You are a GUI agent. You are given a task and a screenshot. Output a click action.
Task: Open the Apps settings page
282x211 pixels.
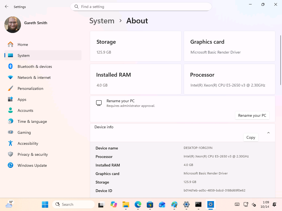pos(43,99)
